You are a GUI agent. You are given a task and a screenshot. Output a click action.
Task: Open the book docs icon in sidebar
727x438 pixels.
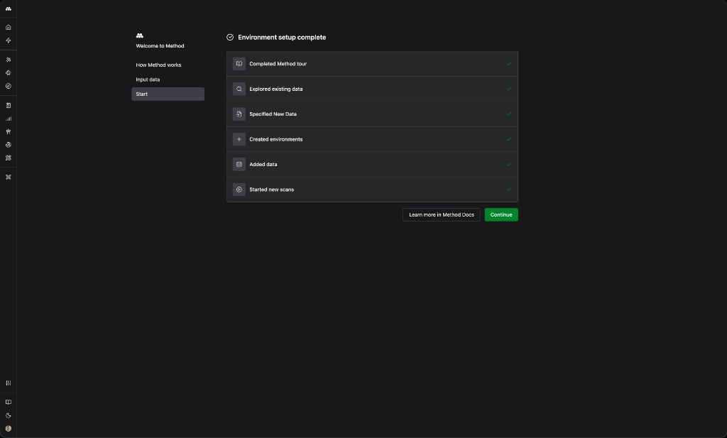click(9, 402)
